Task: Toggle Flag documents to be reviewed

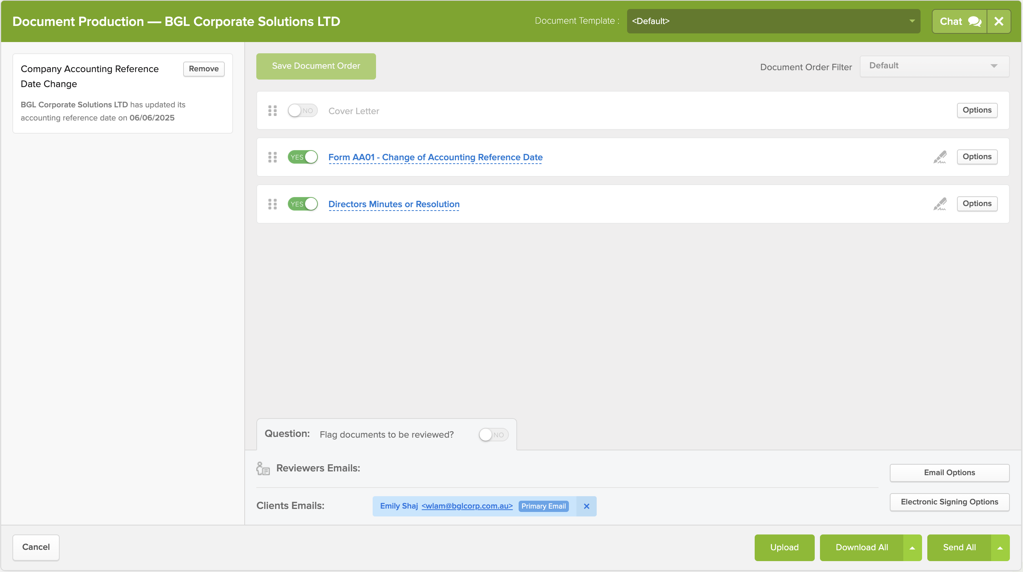Action: (x=493, y=435)
